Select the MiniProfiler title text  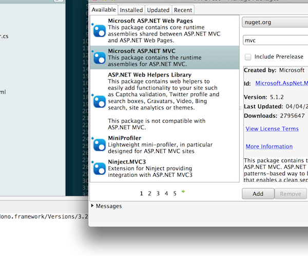point(125,138)
